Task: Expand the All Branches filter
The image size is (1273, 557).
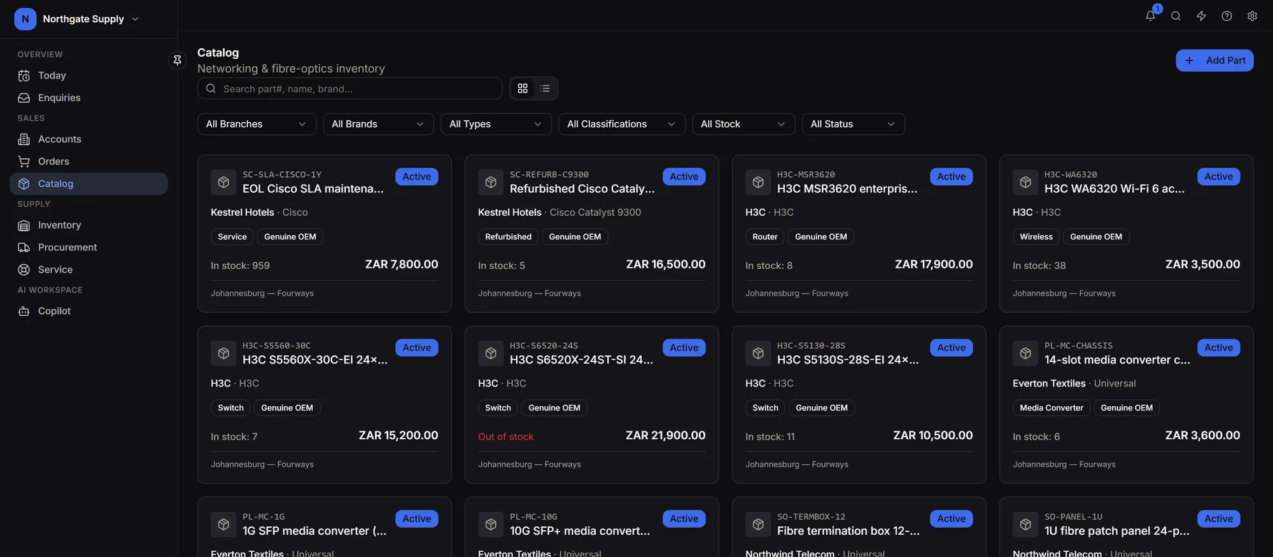Action: [257, 124]
